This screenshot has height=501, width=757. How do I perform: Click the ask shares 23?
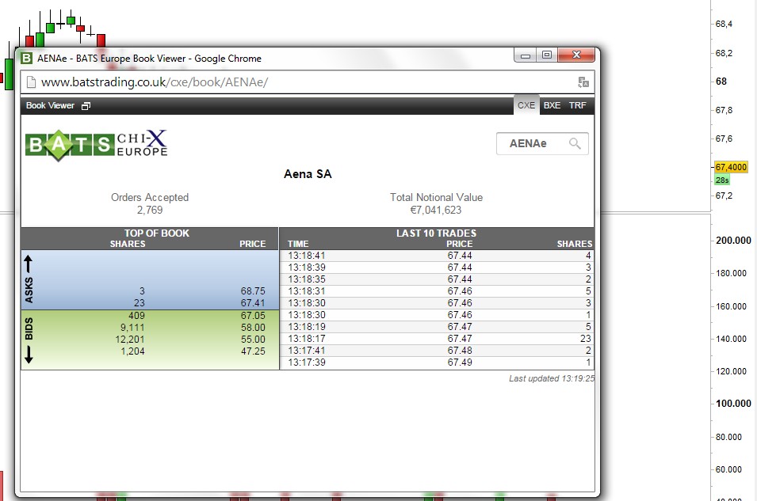(139, 303)
